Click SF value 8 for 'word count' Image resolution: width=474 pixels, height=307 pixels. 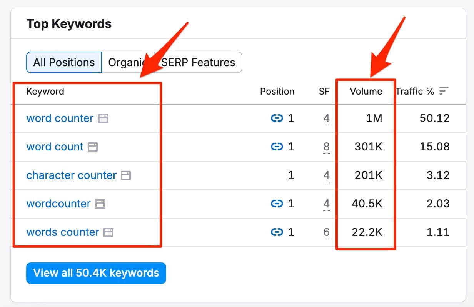pyautogui.click(x=326, y=147)
